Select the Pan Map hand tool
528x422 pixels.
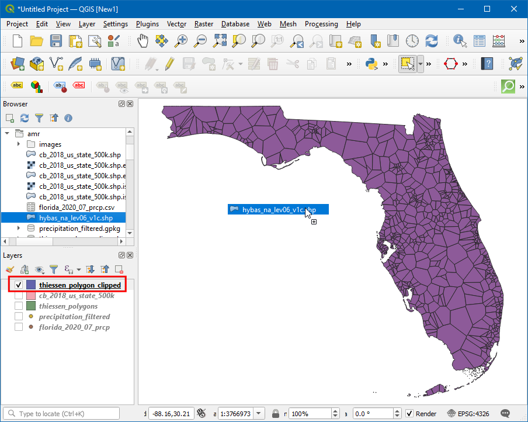143,41
